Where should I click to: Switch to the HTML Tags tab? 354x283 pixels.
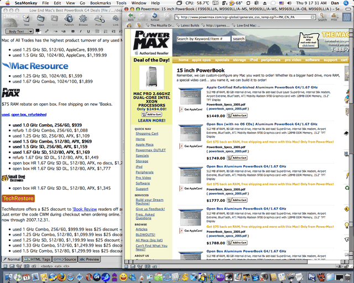pyautogui.click(x=37, y=259)
